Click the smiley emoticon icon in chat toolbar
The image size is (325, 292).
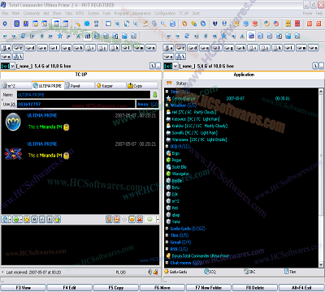pos(27,219)
